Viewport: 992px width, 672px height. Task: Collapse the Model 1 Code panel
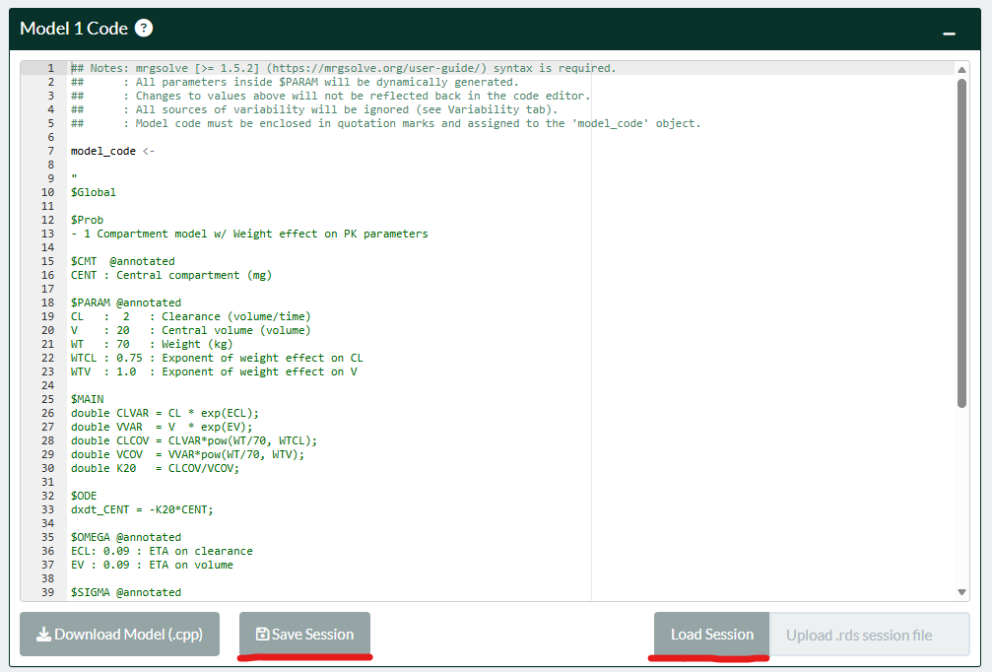(x=949, y=32)
